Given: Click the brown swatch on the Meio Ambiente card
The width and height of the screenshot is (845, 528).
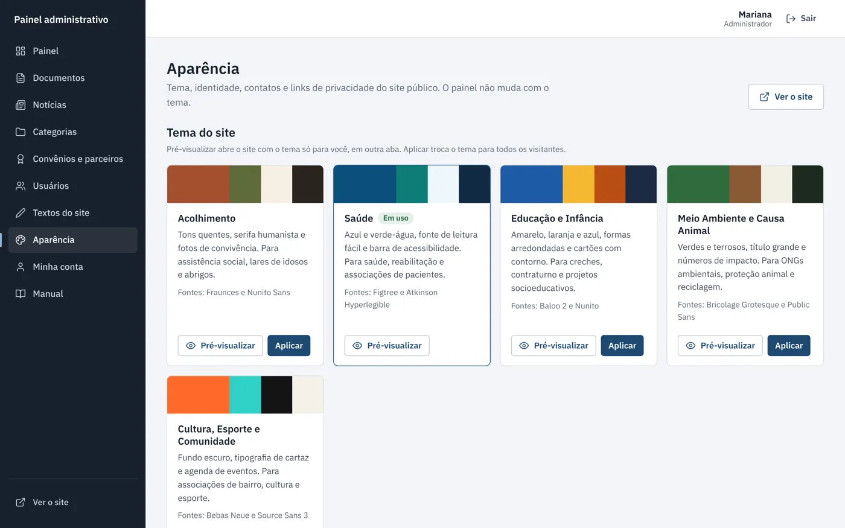Looking at the screenshot, I should (x=745, y=184).
